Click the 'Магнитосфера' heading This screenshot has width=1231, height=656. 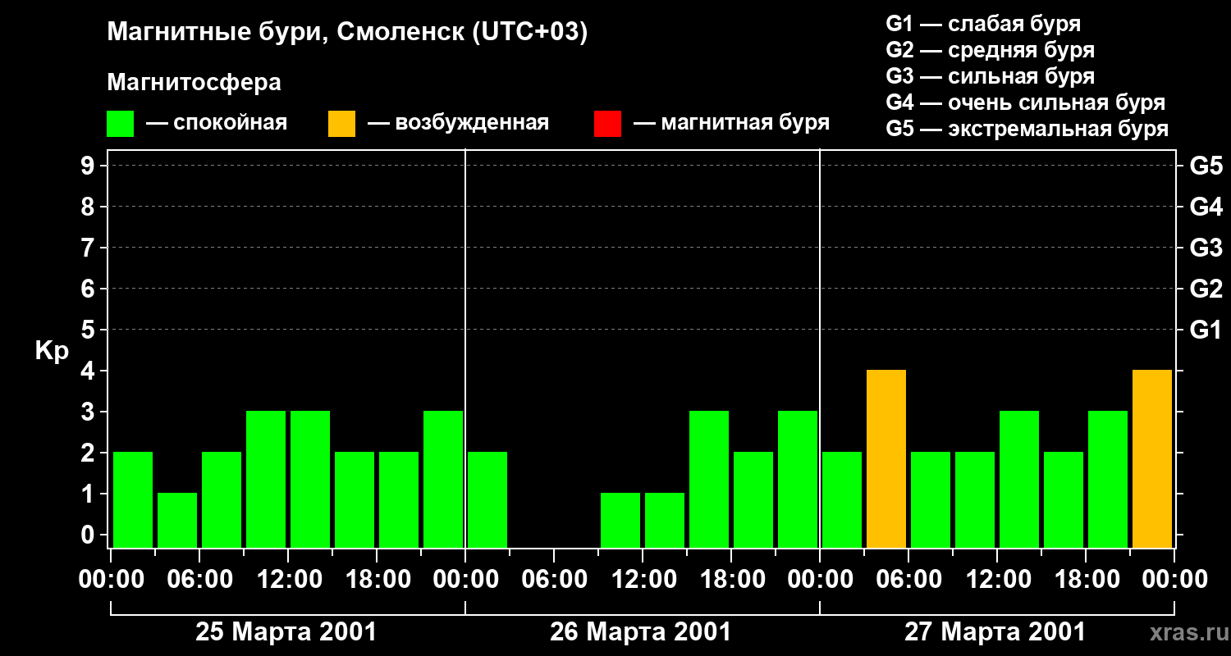194,83
